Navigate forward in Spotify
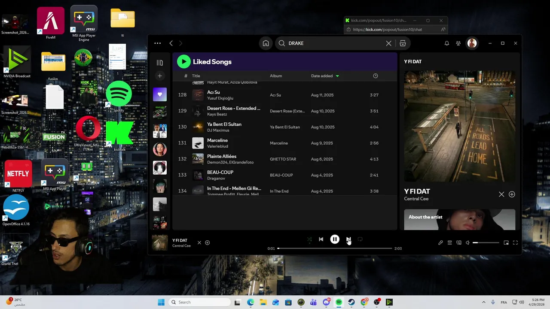Screen dimensions: 550x309 coord(180,43)
